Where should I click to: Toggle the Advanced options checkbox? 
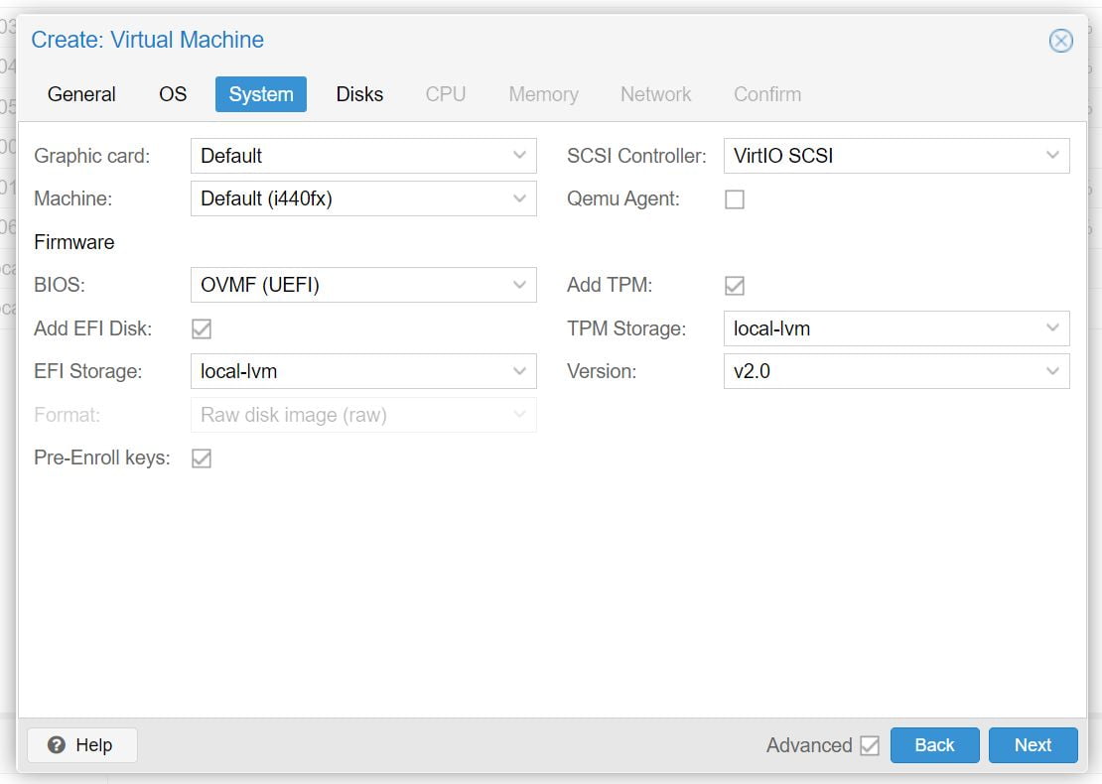(x=870, y=745)
